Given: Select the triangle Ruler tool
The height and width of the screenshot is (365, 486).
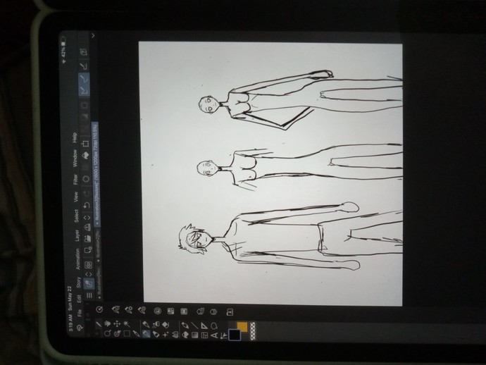Looking at the screenshot, I should click(204, 326).
